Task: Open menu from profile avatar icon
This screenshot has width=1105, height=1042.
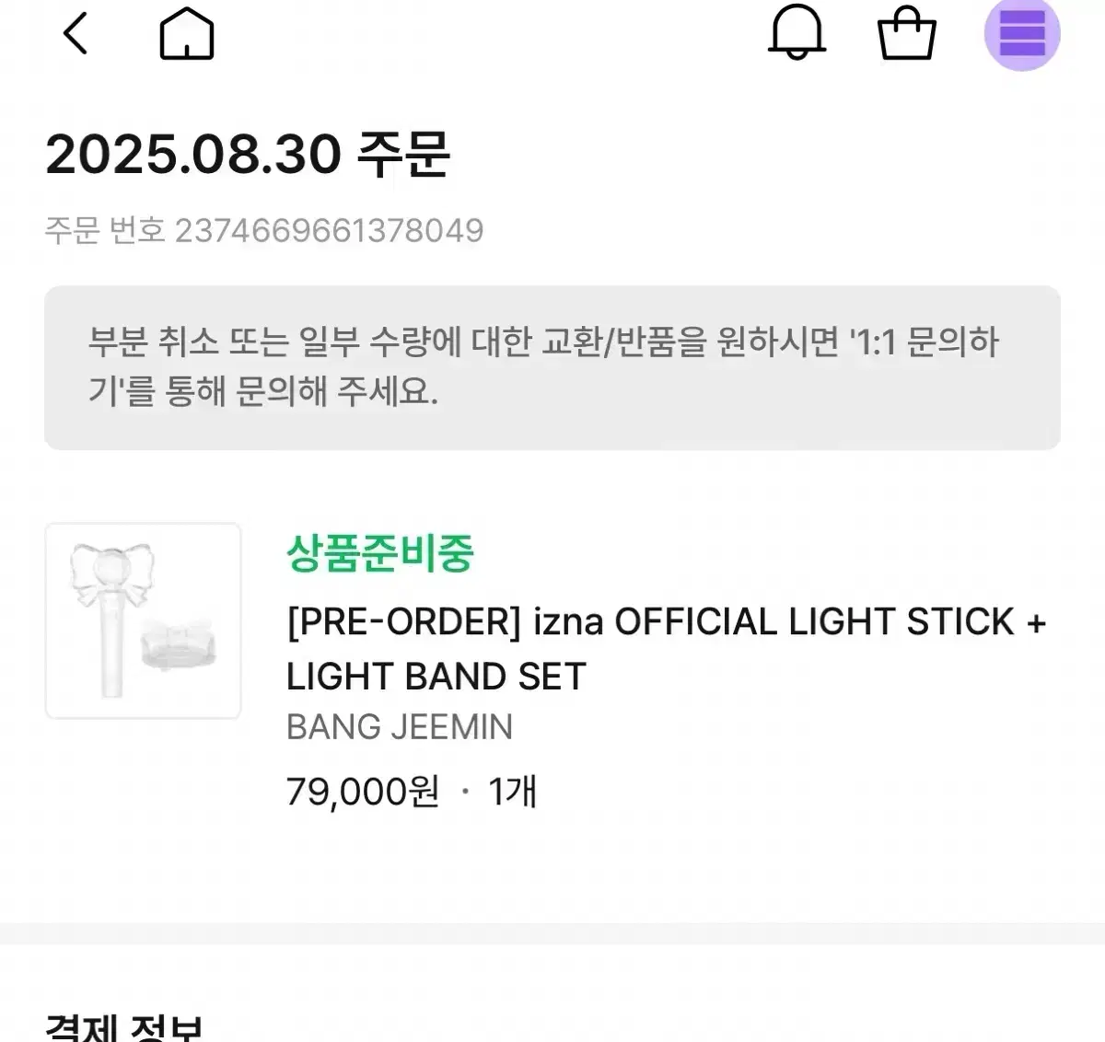Action: [x=1023, y=35]
